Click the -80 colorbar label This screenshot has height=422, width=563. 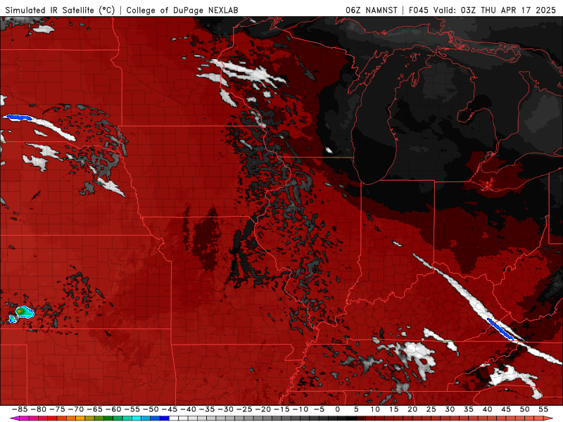click(x=39, y=409)
